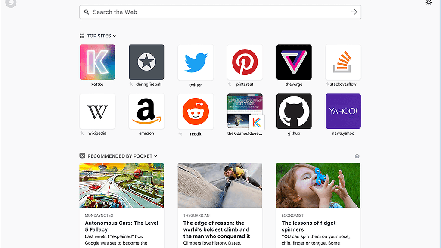The width and height of the screenshot is (441, 248).
Task: Open the Stack Overflow tile
Action: click(x=343, y=62)
